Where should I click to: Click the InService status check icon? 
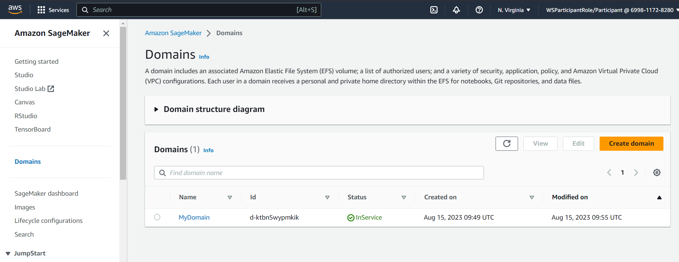pos(351,217)
